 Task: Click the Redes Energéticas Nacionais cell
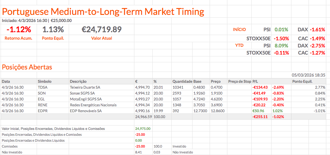pos(93,105)
